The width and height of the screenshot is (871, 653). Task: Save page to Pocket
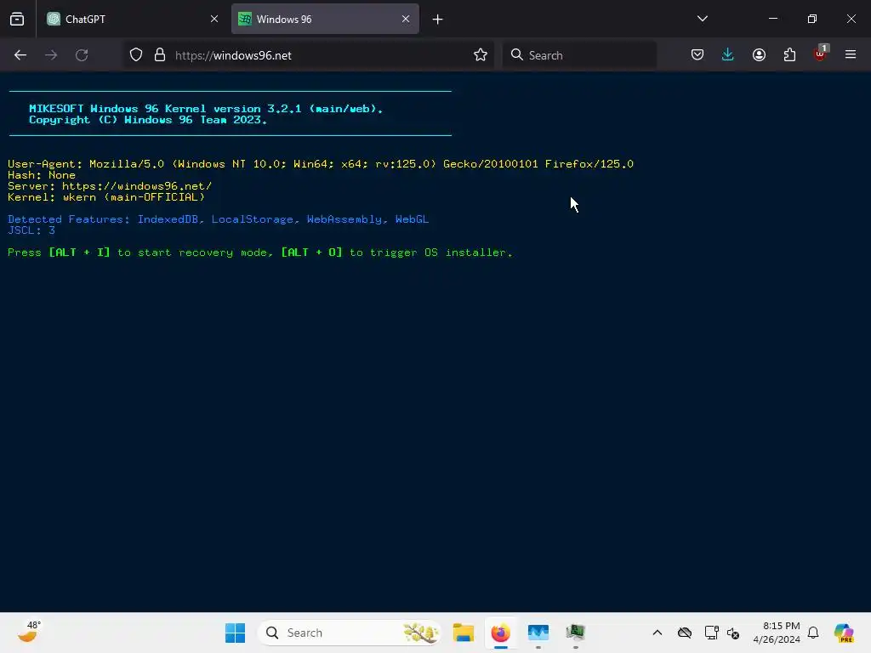click(697, 55)
